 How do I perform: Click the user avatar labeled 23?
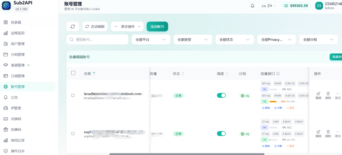pyautogui.click(x=319, y=6)
